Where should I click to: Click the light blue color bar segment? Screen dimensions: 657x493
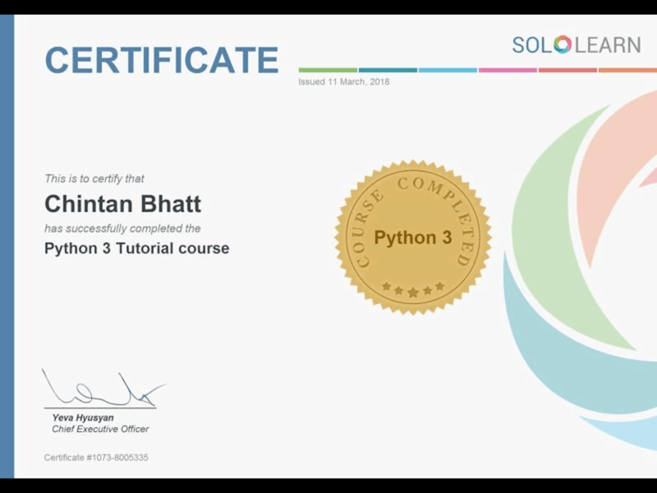[x=448, y=70]
